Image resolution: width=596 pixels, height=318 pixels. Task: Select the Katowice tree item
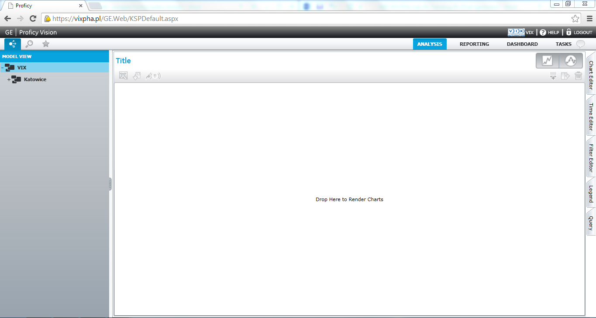coord(35,79)
